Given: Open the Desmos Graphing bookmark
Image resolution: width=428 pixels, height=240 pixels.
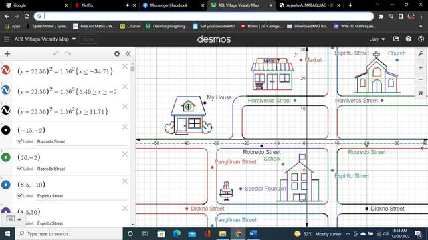Looking at the screenshot, I should pyautogui.click(x=167, y=27).
